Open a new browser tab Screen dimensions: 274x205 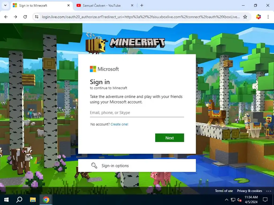[142, 5]
